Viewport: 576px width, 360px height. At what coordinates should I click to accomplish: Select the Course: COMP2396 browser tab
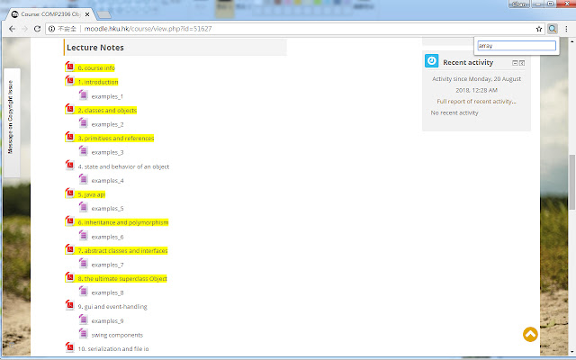coord(49,14)
